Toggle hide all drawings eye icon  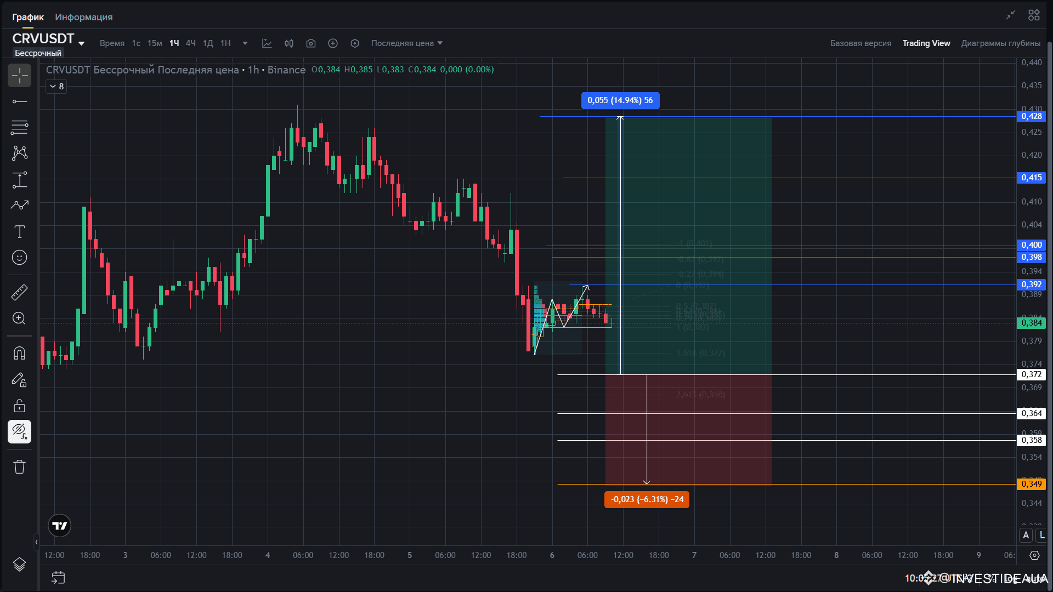19,431
